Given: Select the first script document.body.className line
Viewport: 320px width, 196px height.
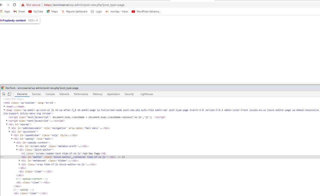Looking at the screenshot, I should coord(87,117).
